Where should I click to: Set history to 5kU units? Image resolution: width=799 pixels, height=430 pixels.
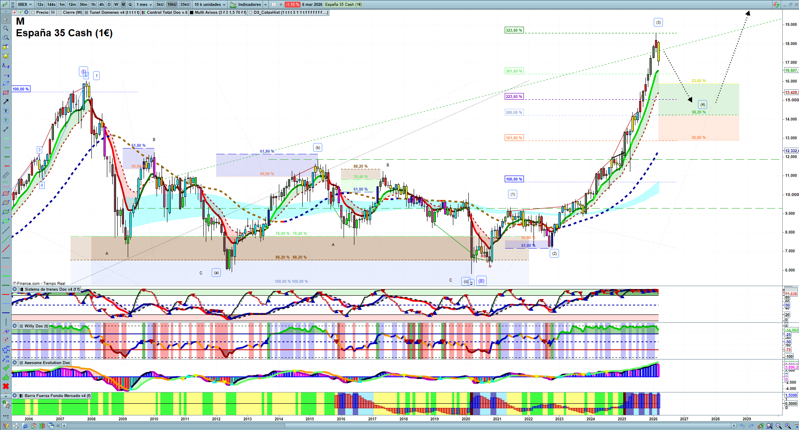160,5
